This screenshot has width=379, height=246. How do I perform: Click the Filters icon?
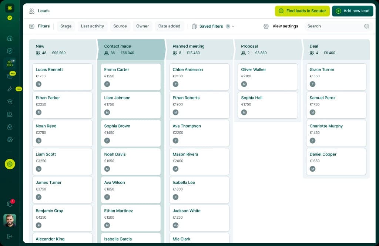[x=32, y=26]
